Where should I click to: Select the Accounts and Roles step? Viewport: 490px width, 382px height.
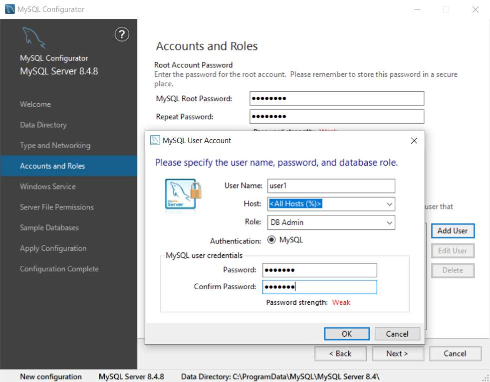click(x=69, y=166)
